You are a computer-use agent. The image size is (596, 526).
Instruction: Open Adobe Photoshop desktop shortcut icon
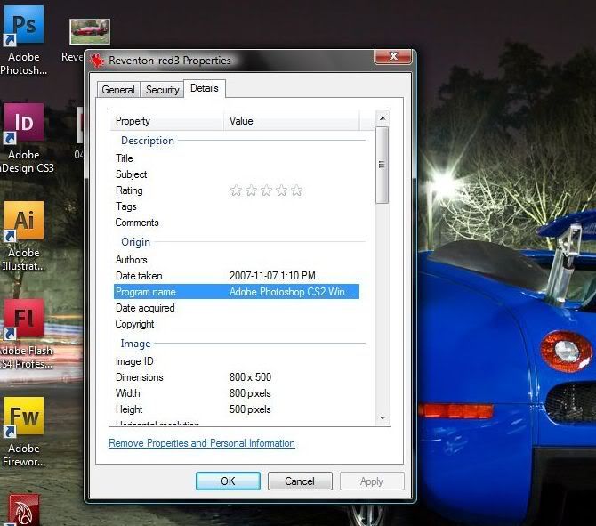pyautogui.click(x=24, y=25)
